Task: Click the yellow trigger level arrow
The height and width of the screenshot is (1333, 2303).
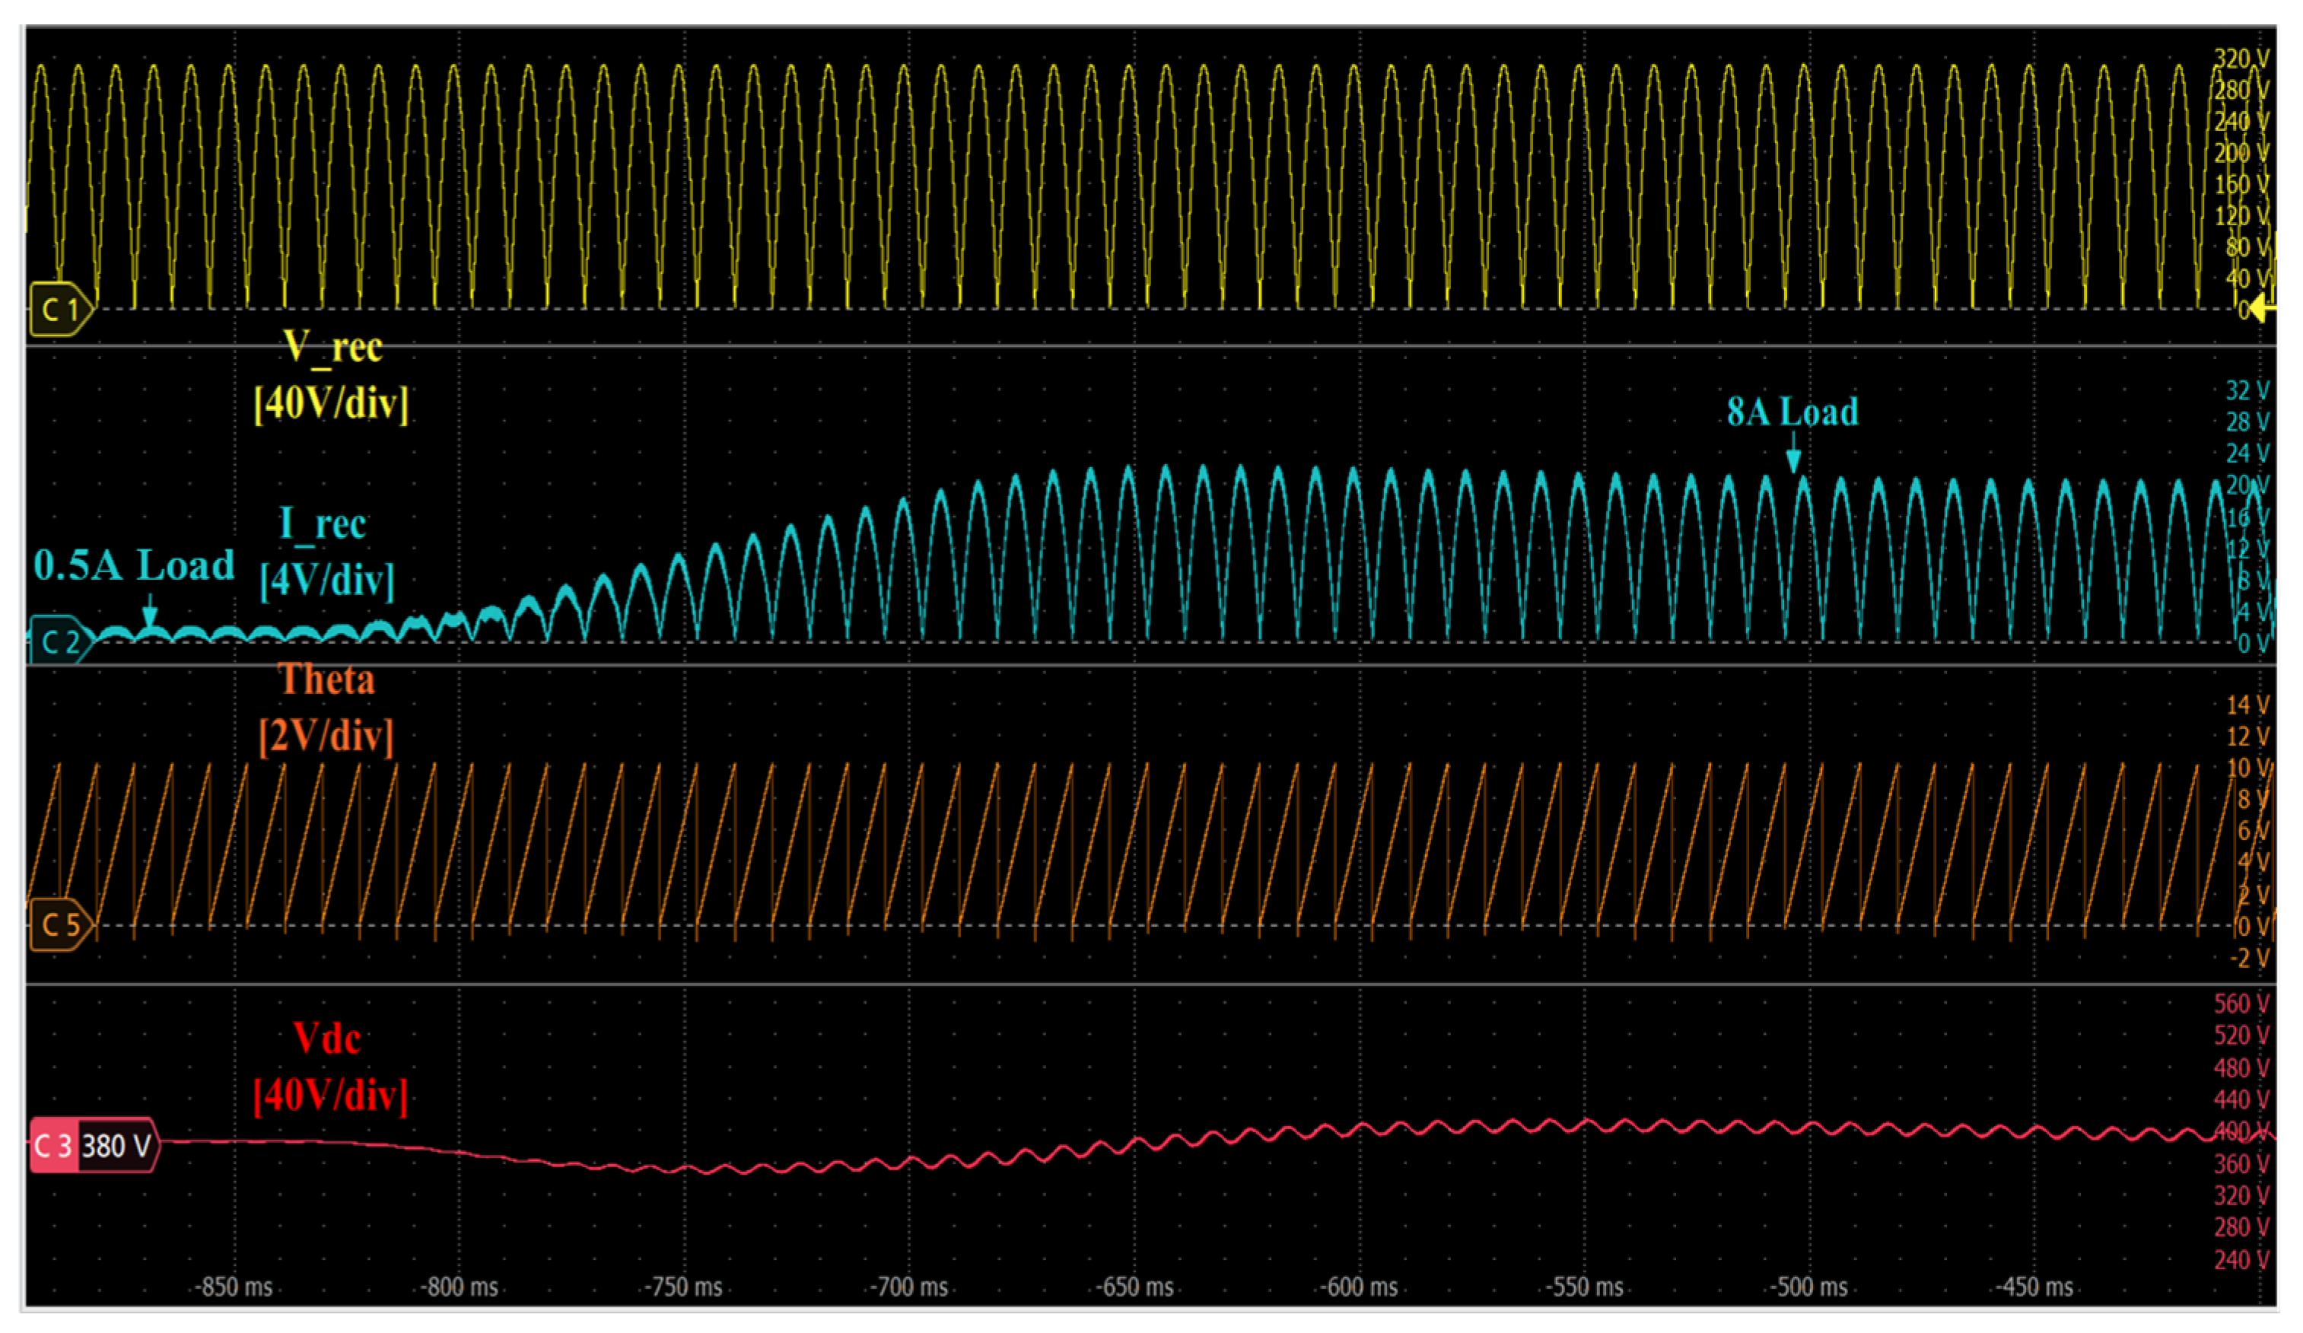Action: click(x=2261, y=308)
